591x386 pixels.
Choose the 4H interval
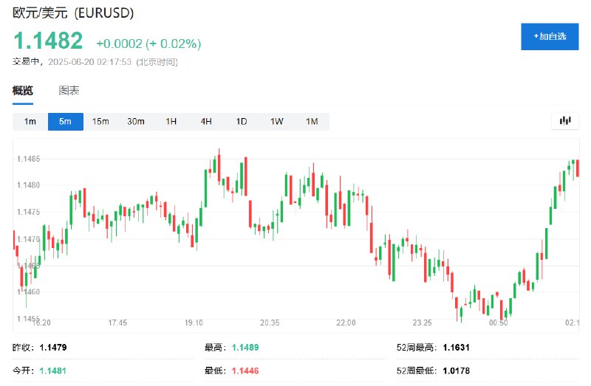206,122
